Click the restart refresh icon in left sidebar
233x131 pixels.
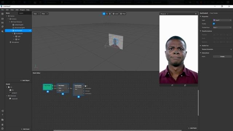click(3, 27)
